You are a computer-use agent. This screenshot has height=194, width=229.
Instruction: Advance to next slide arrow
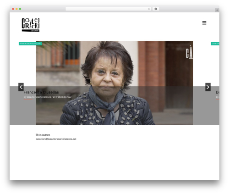point(208,87)
